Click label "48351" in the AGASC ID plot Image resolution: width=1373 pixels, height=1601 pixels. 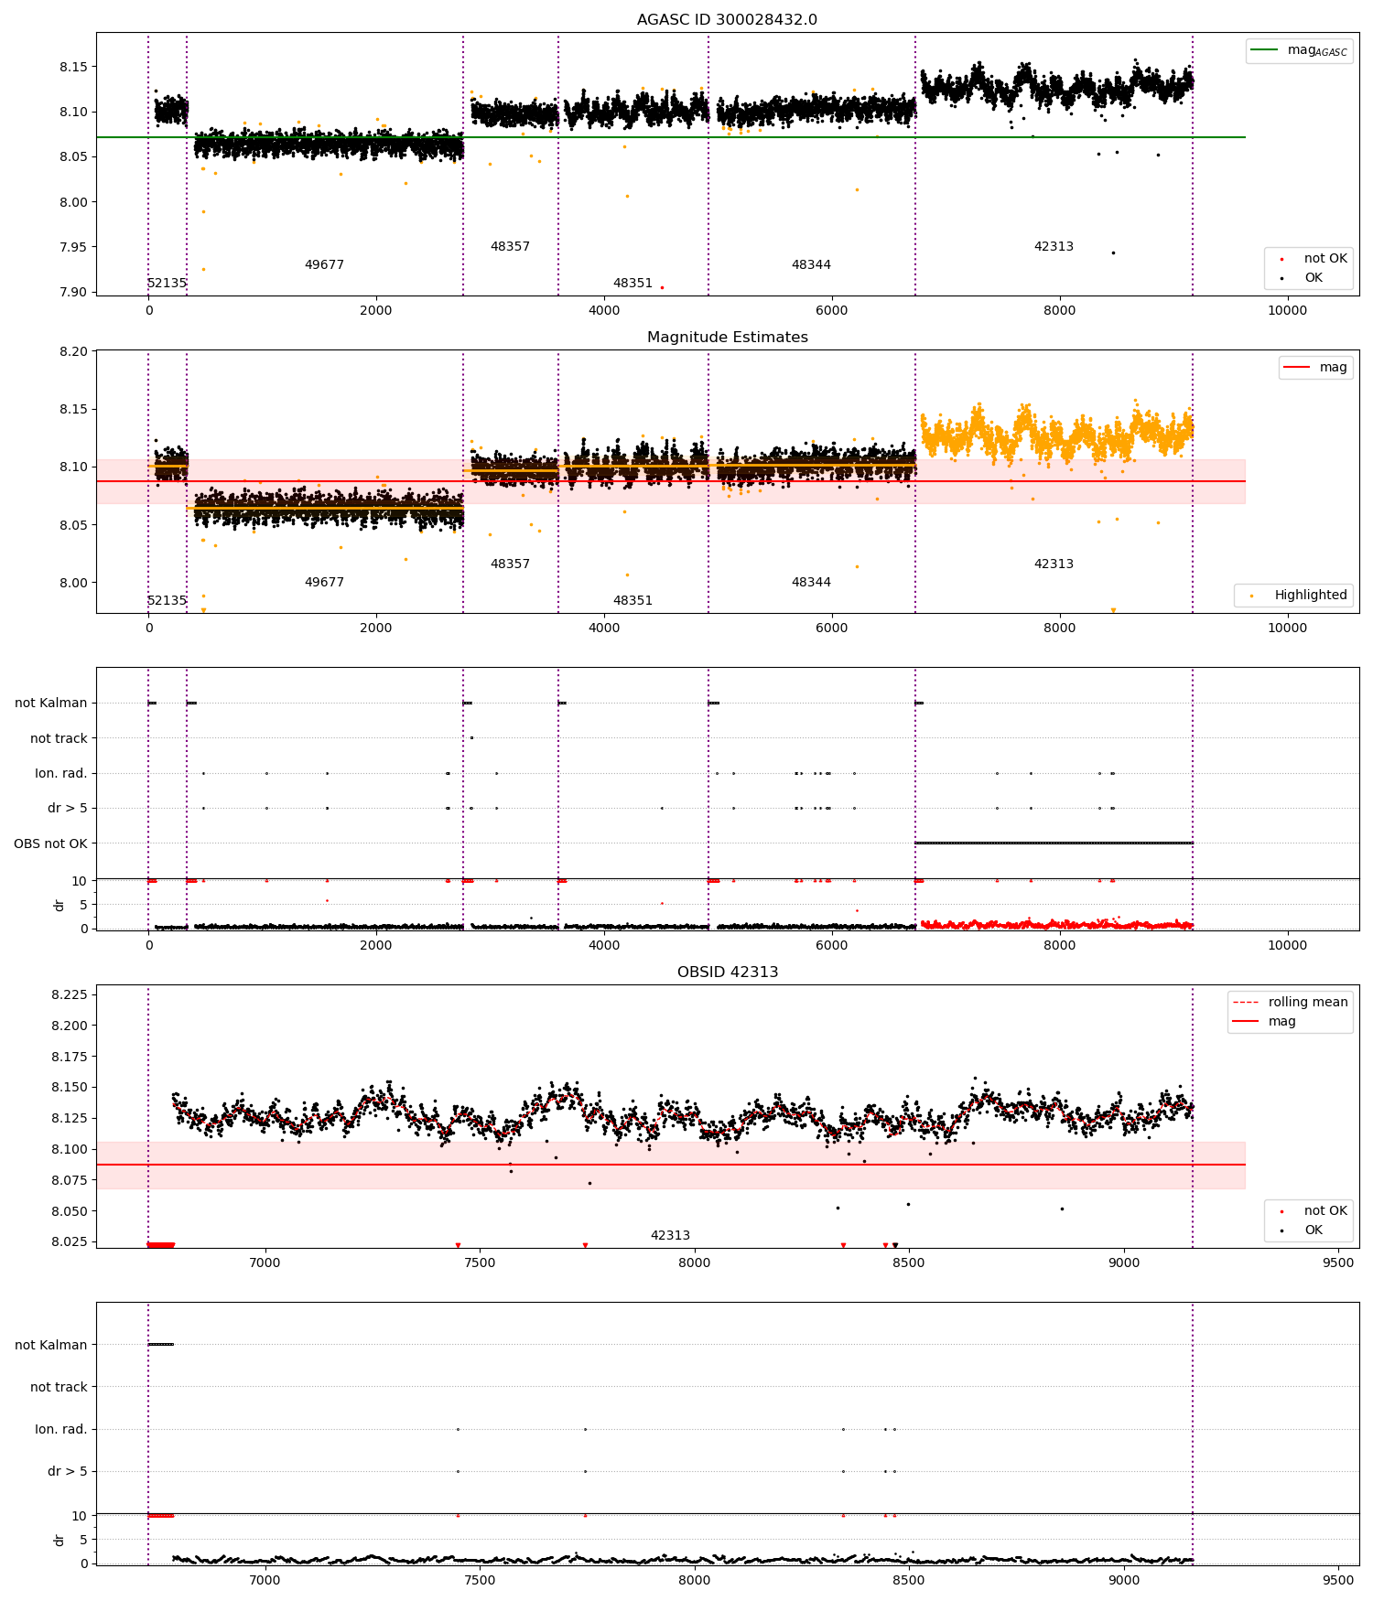[632, 283]
